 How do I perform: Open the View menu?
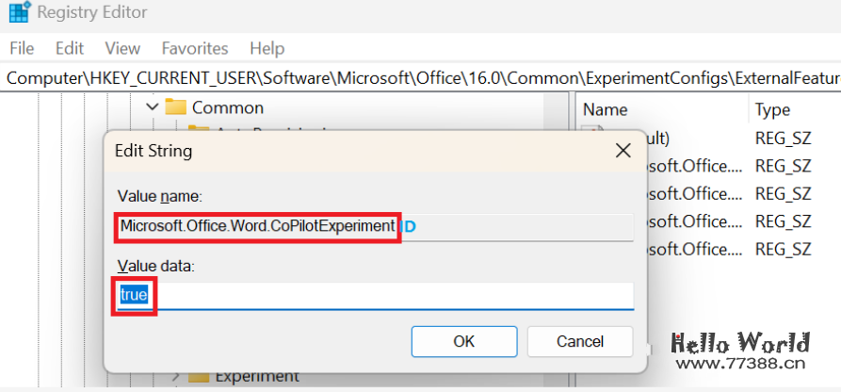coord(122,48)
